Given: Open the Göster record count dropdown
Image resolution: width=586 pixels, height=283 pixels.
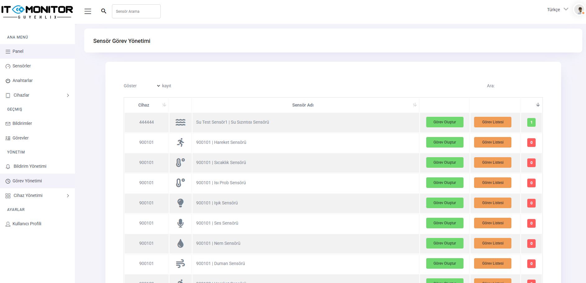Looking at the screenshot, I should (x=149, y=86).
